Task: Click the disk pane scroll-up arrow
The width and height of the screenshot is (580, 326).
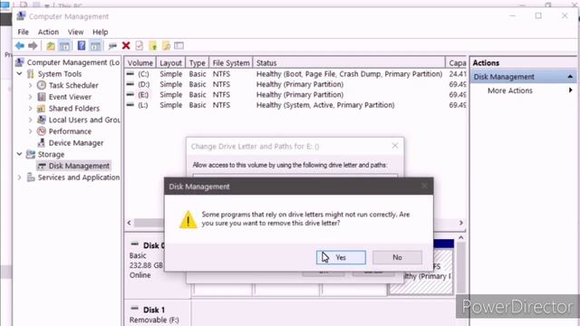Action: point(461,237)
